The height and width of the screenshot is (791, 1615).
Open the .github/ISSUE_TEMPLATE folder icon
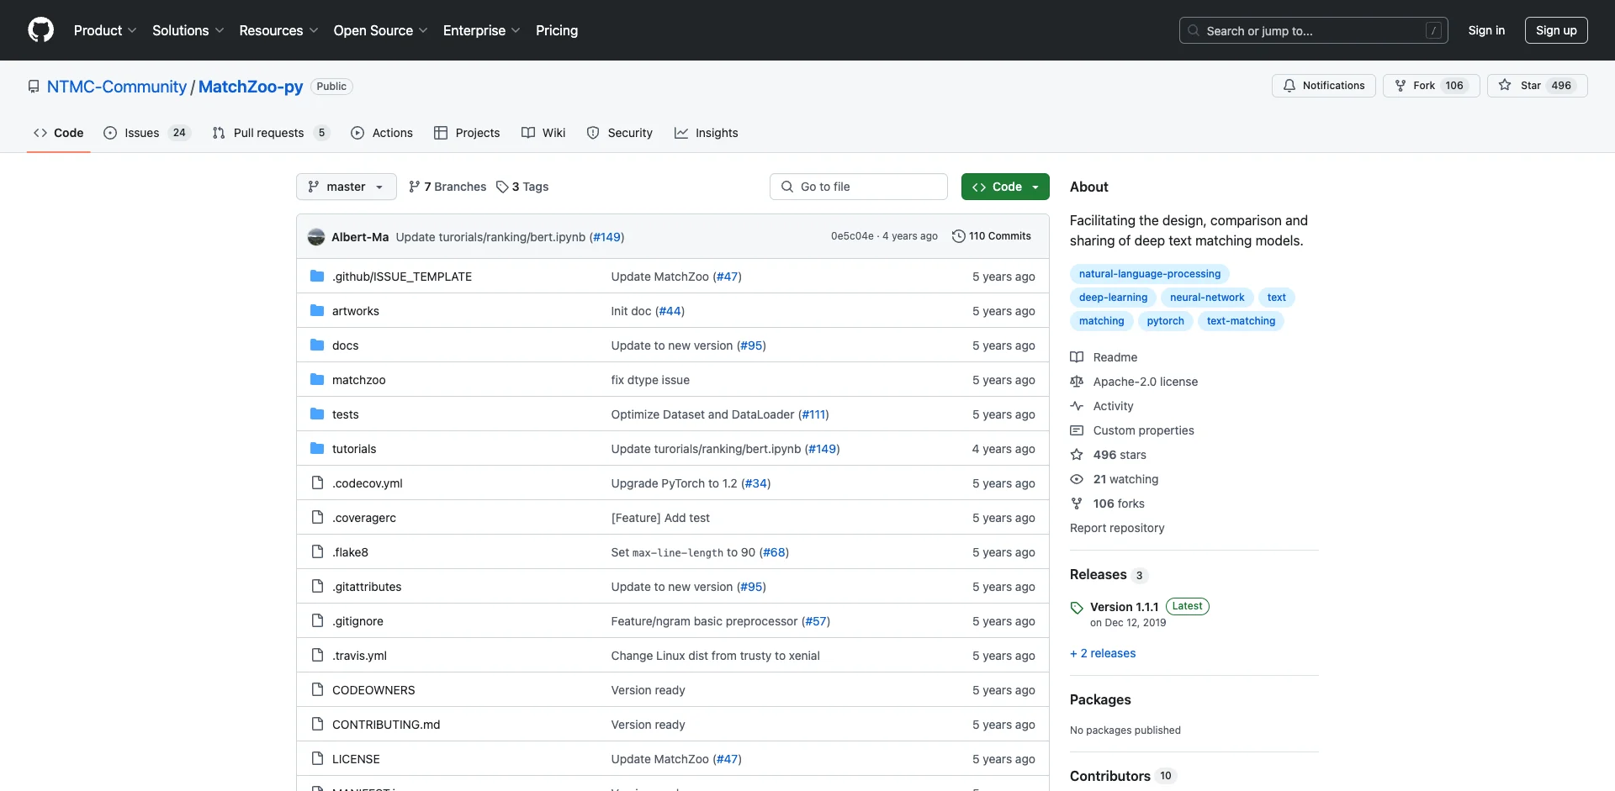(317, 276)
